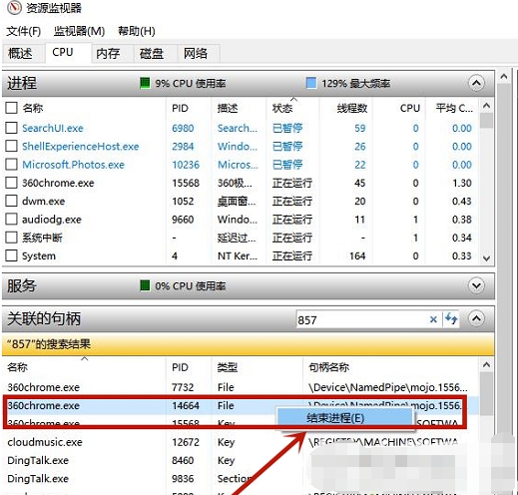Click the main window scroll-up arrow
Screen dimensions: 518x495
coord(504,77)
